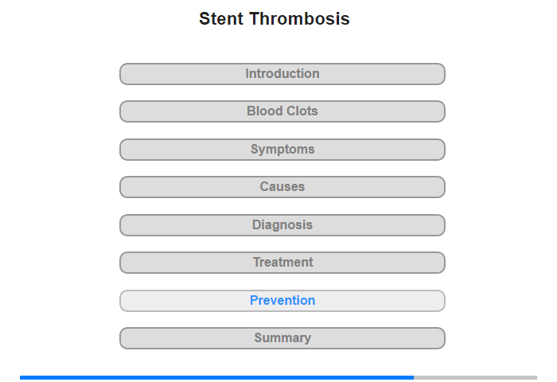Skip to Summary at the list bottom

pyautogui.click(x=282, y=338)
